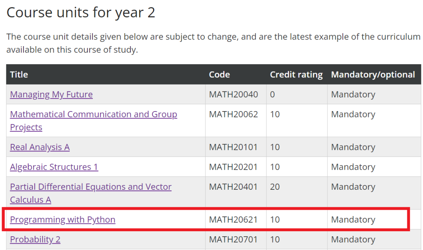Click the Code column header

pyautogui.click(x=219, y=74)
